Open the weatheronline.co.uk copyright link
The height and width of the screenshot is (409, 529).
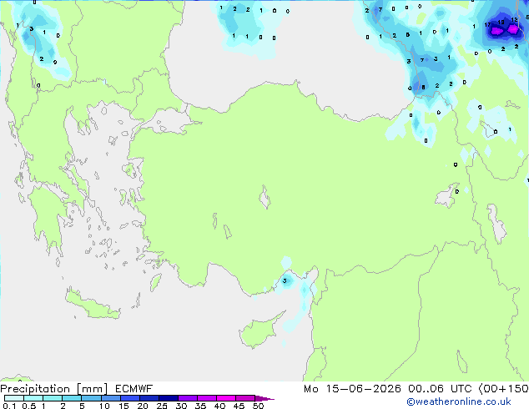(x=459, y=401)
